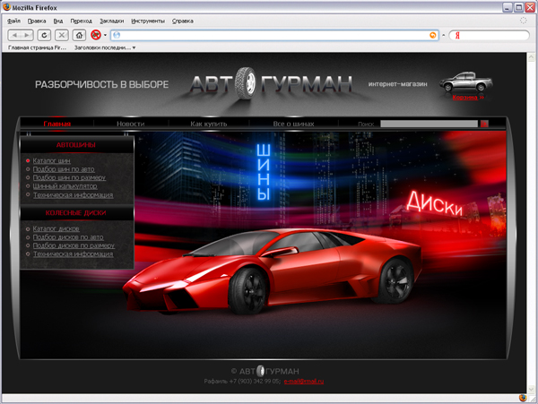Click the browser reload button
The image size is (538, 404).
(x=44, y=35)
